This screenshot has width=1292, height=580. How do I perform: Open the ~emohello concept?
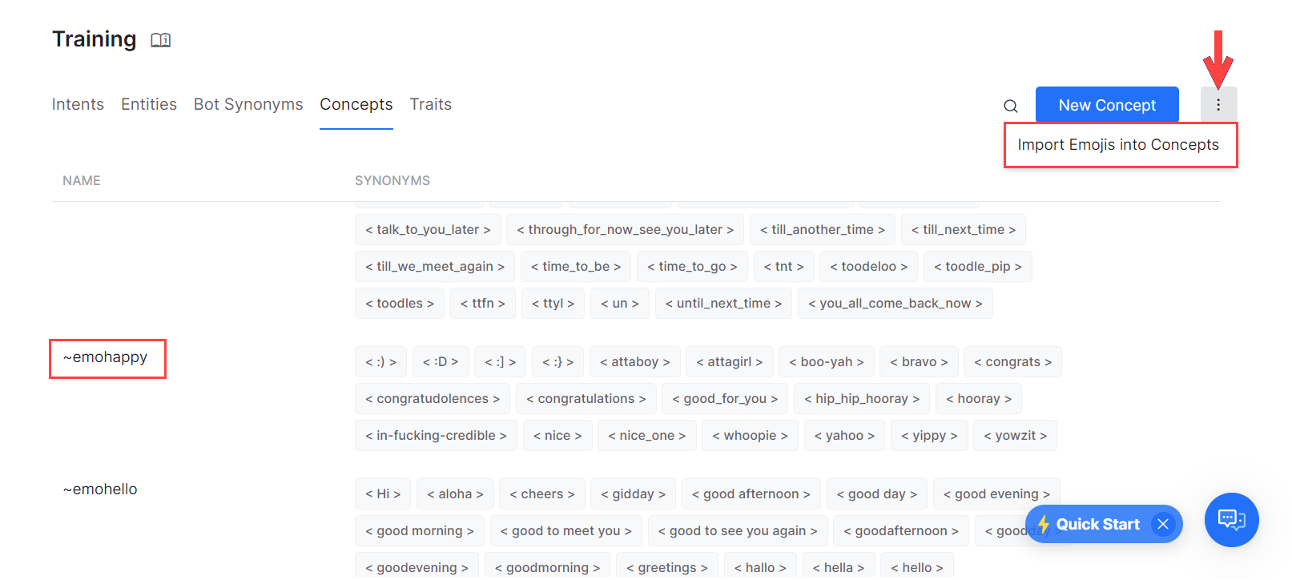(x=100, y=489)
